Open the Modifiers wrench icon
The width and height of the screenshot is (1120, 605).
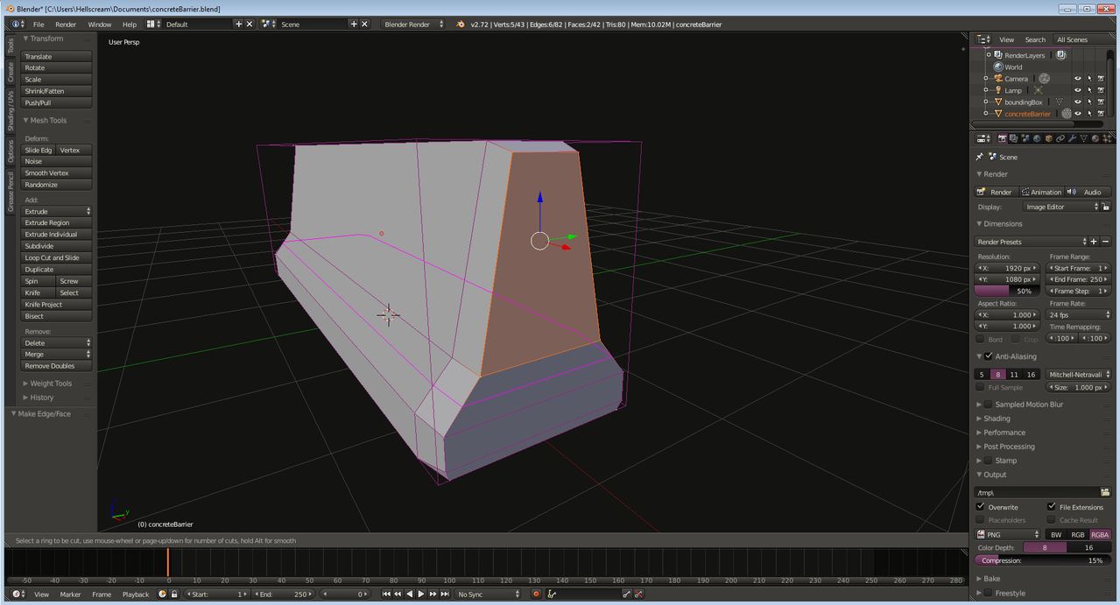1073,138
